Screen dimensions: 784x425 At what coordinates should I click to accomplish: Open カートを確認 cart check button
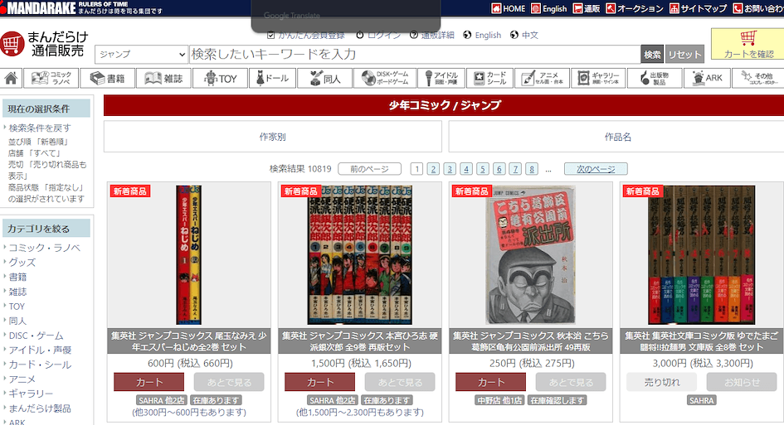coord(748,44)
